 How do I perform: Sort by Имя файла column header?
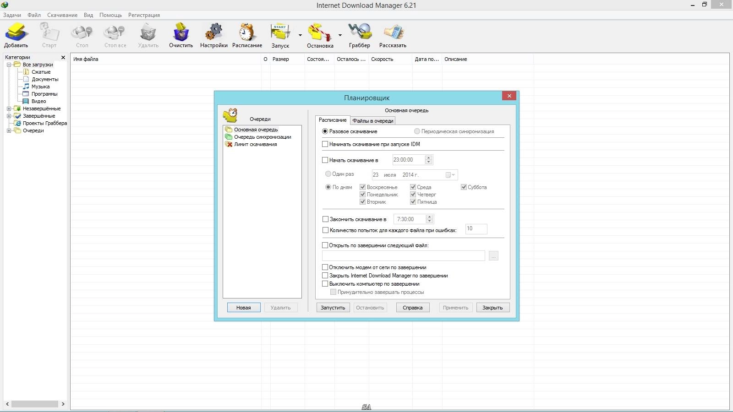(x=166, y=59)
